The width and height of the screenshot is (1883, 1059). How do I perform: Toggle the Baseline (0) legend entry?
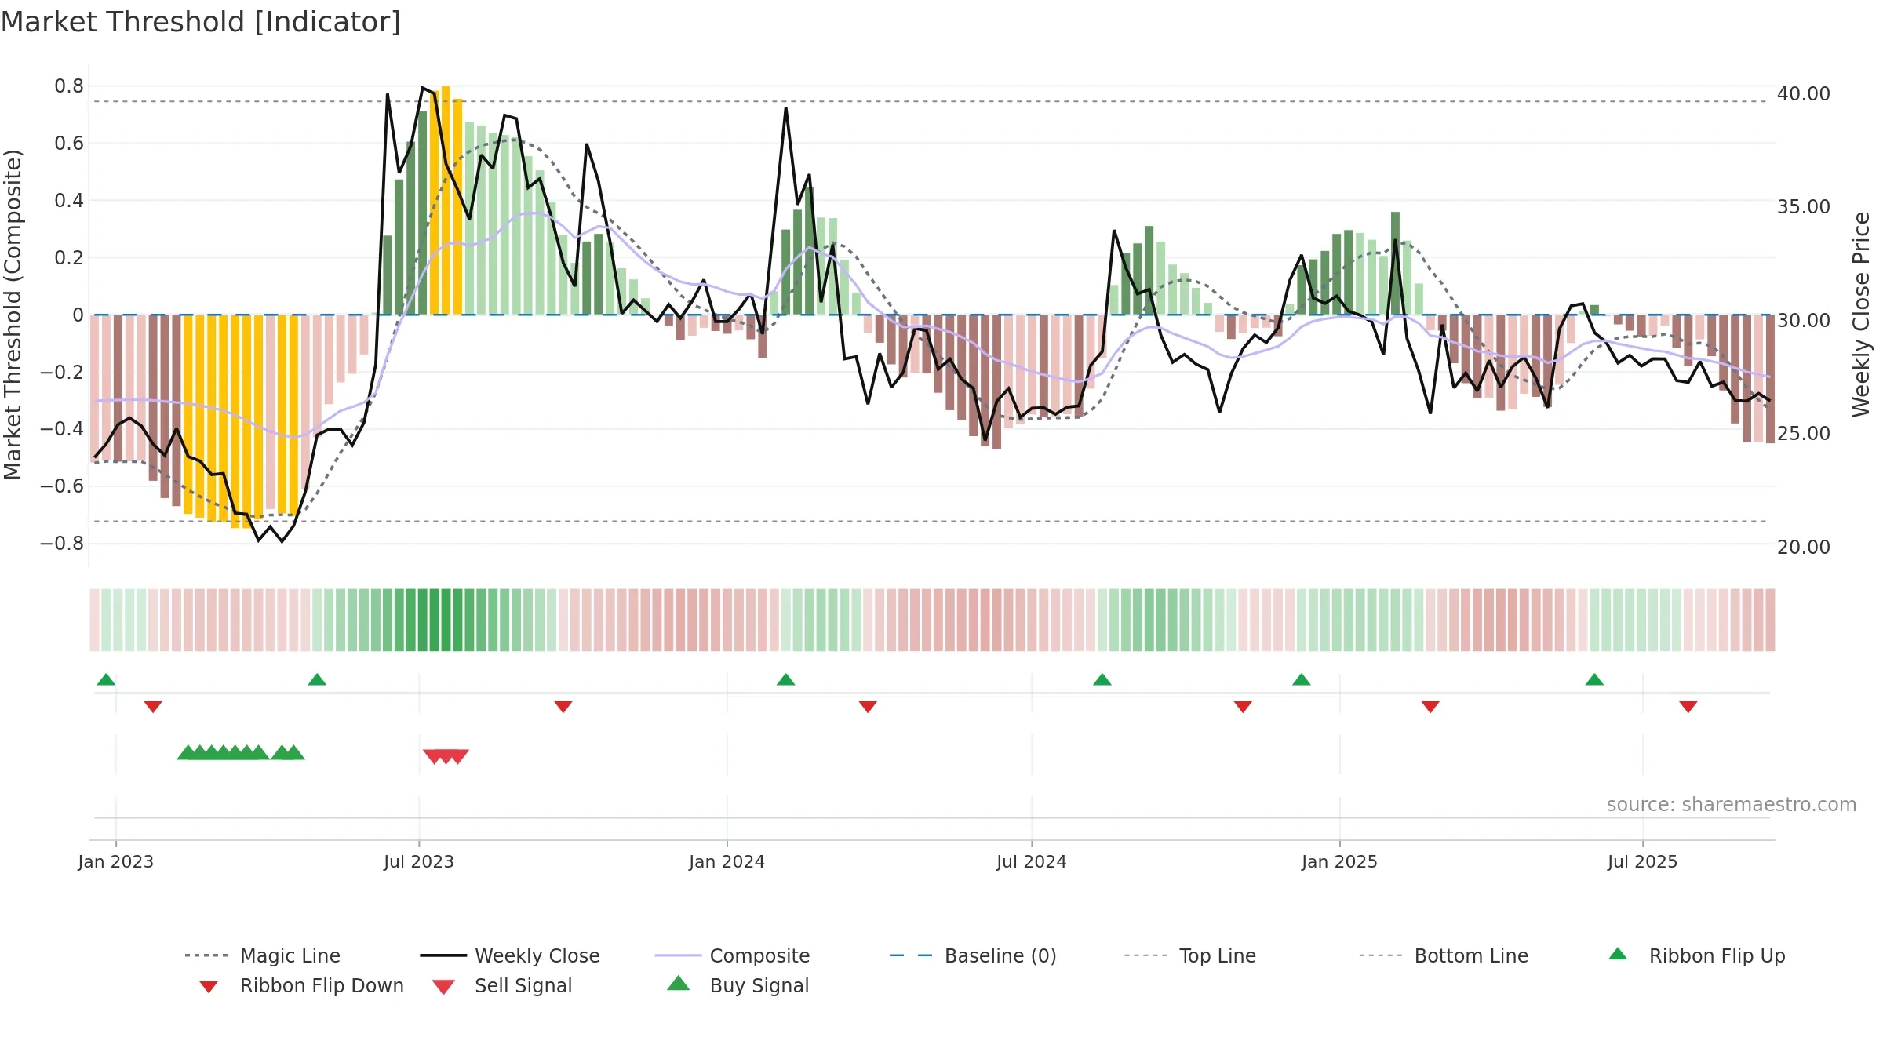tap(973, 955)
